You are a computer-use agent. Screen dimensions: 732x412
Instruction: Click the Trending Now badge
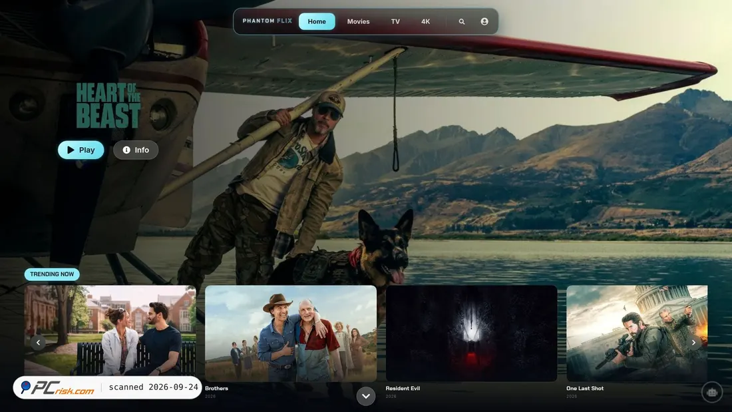pyautogui.click(x=52, y=274)
